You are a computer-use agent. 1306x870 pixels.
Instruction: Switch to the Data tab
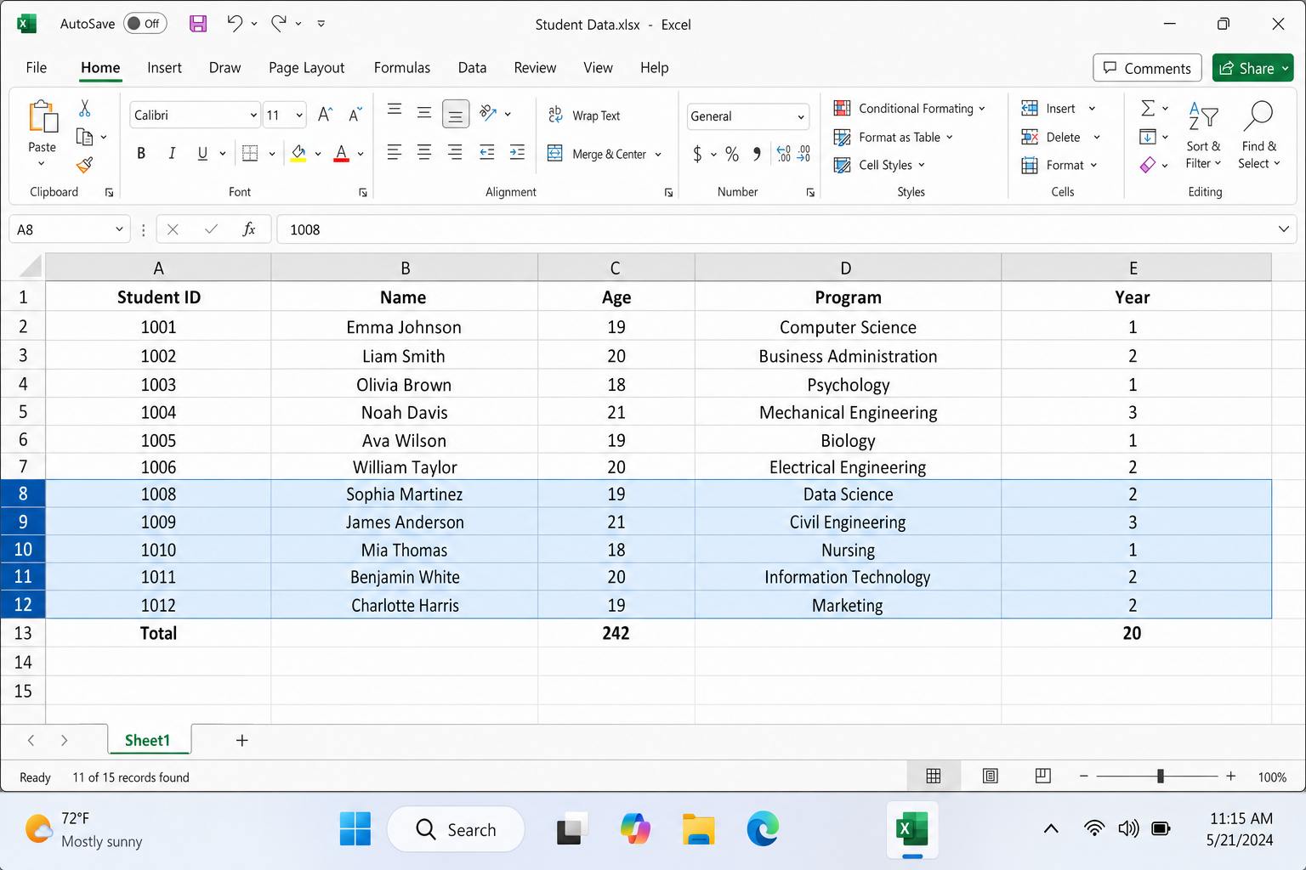(x=472, y=68)
